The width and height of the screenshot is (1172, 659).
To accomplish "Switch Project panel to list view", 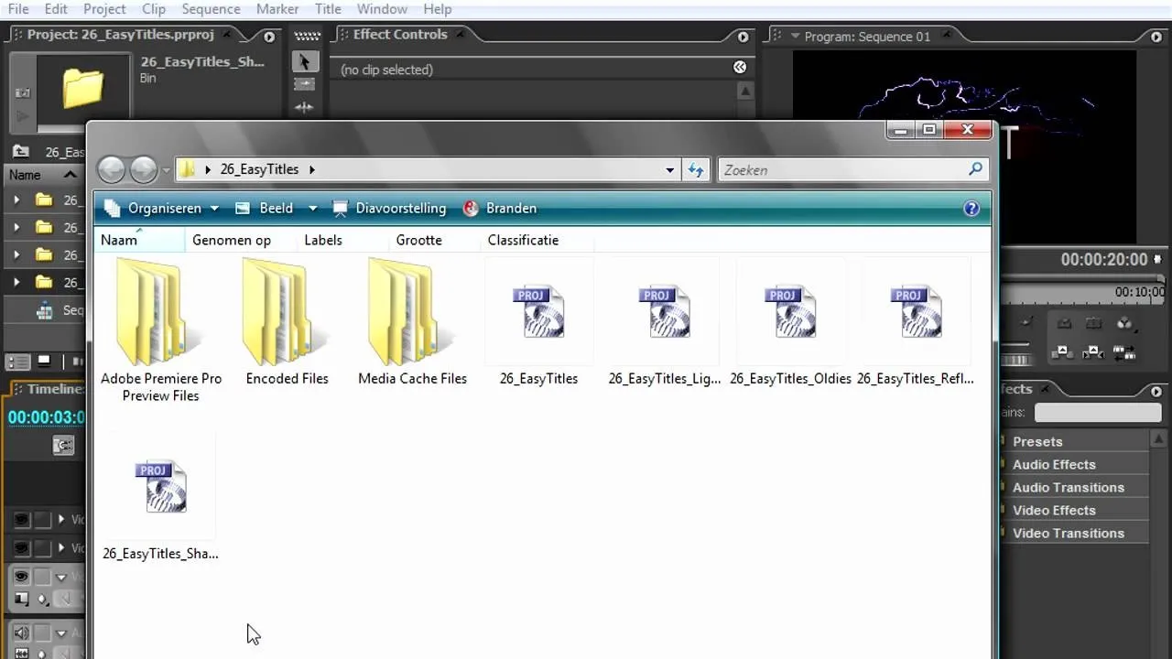I will tap(17, 362).
